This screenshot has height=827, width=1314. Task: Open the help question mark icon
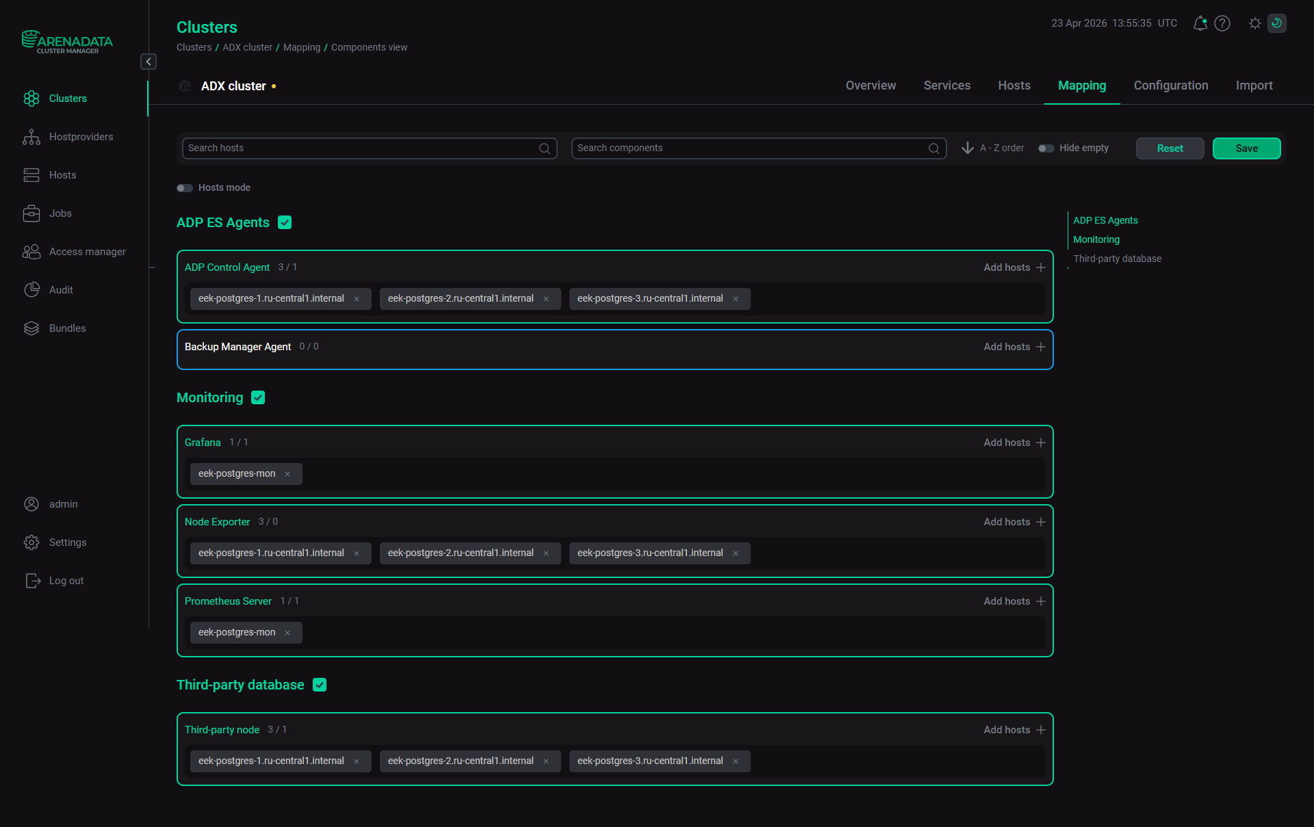click(x=1222, y=23)
